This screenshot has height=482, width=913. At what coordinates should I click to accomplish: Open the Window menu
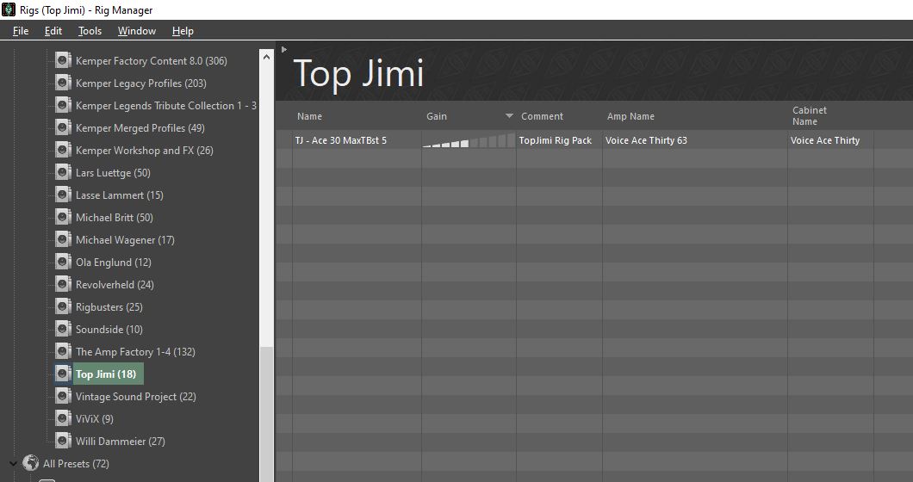click(137, 31)
